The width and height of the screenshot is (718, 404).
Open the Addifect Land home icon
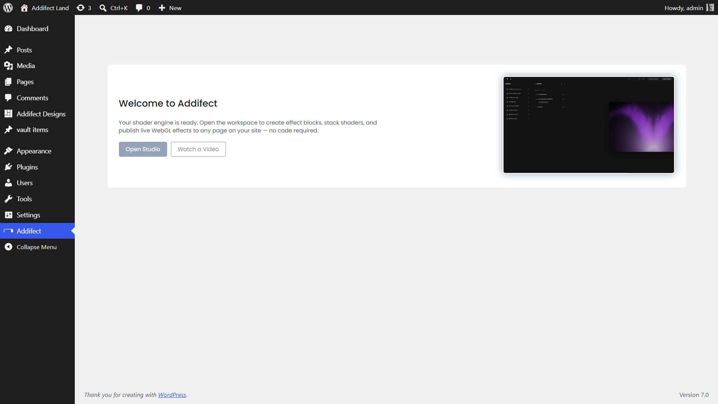24,8
